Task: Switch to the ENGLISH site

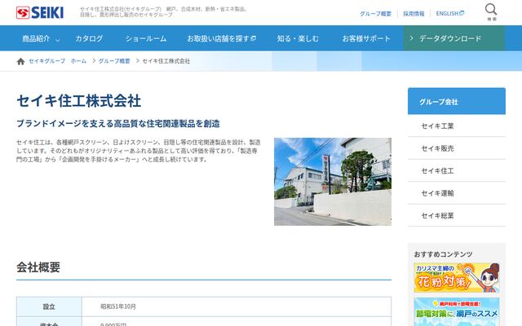Action: click(x=447, y=14)
